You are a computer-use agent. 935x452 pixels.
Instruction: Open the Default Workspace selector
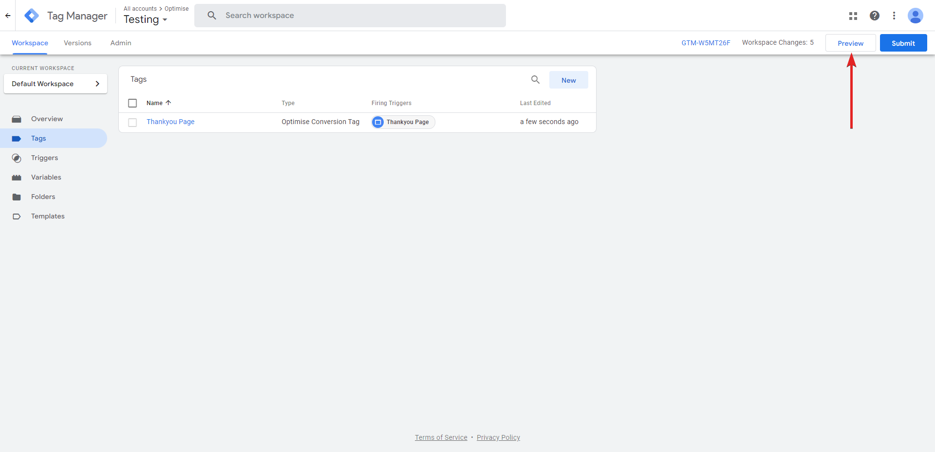coord(56,84)
